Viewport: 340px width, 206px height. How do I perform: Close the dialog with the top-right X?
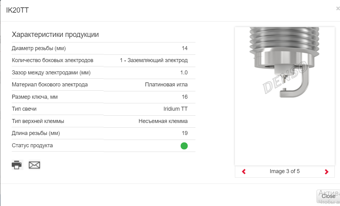pyautogui.click(x=338, y=9)
